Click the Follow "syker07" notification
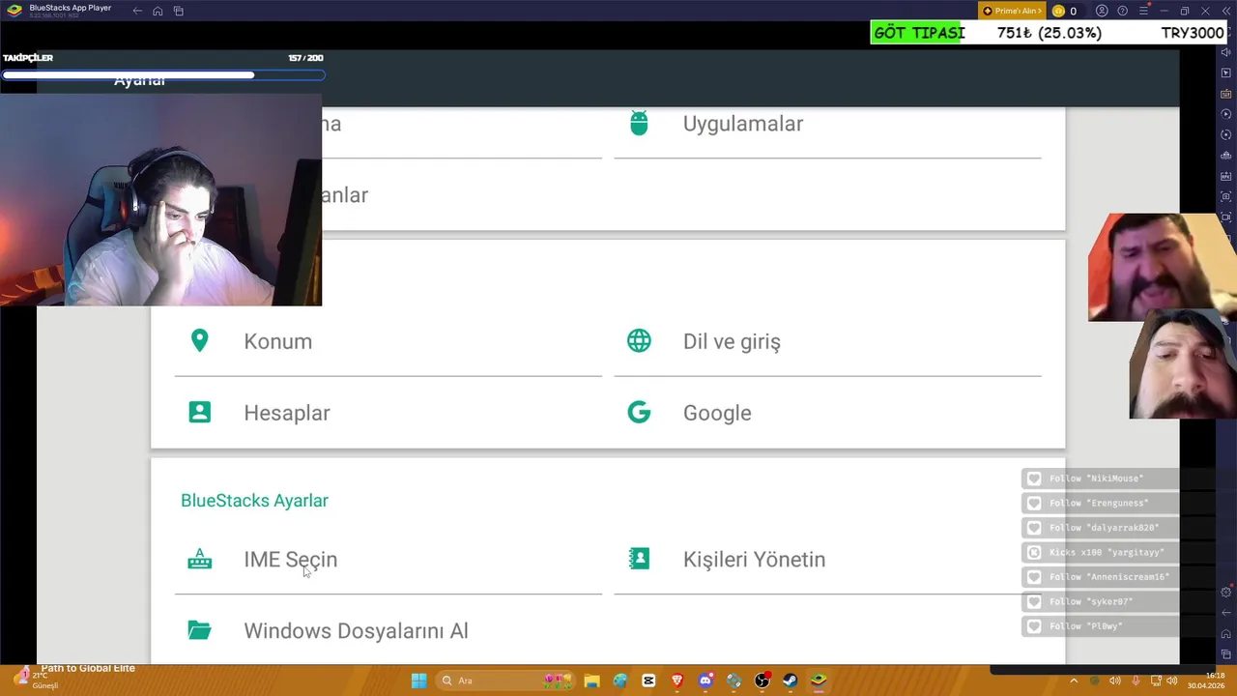 click(1100, 601)
